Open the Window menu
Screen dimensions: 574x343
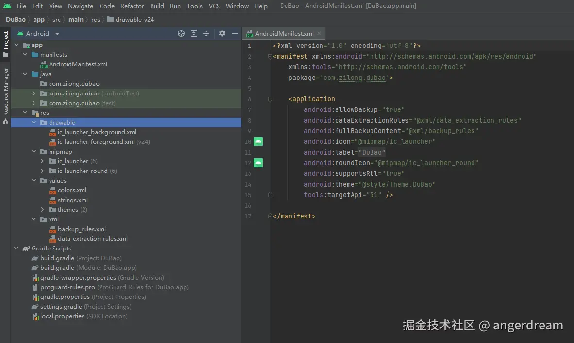pos(237,6)
